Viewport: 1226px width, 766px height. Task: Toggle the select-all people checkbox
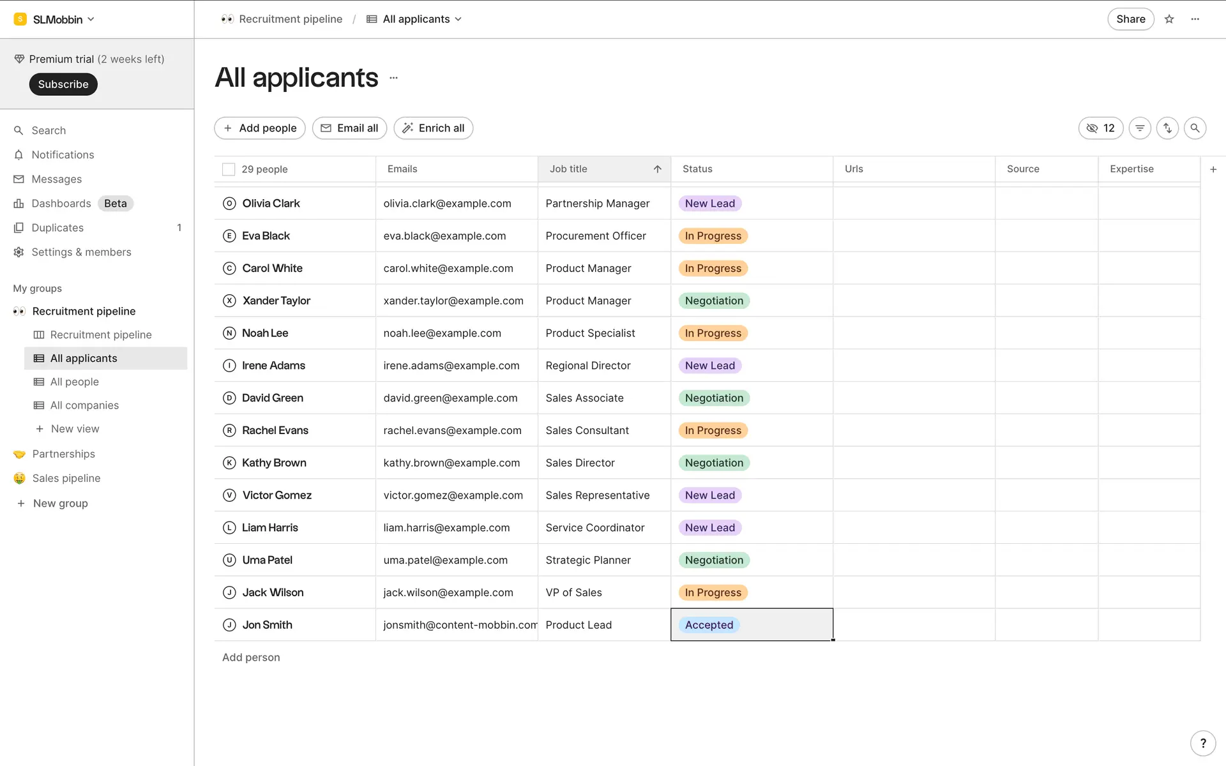click(x=229, y=169)
